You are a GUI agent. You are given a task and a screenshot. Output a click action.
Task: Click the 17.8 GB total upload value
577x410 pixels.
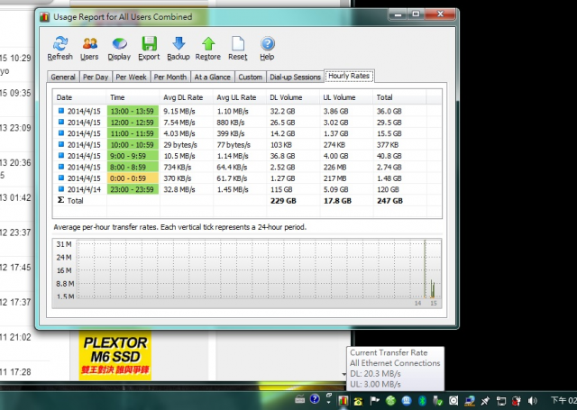click(337, 201)
